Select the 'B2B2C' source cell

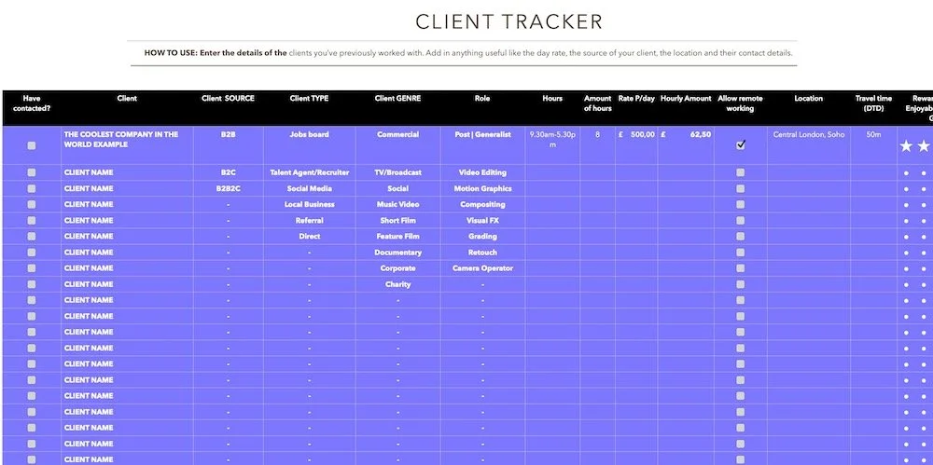click(x=228, y=188)
